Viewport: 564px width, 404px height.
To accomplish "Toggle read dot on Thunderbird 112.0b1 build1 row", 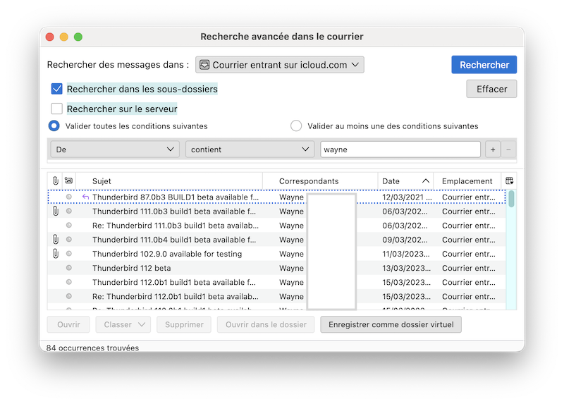I will tap(68, 282).
